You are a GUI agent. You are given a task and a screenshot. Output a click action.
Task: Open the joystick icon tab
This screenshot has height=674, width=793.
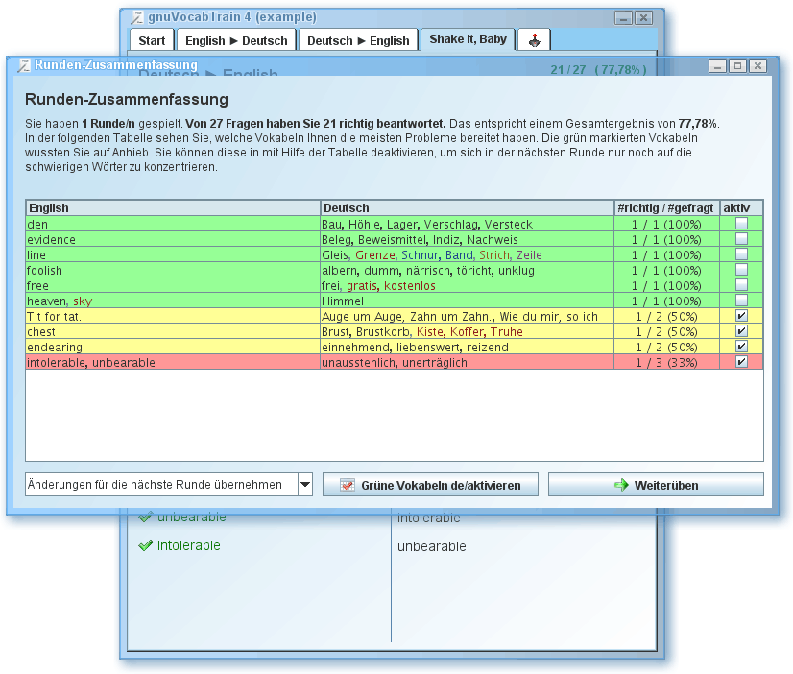point(534,40)
